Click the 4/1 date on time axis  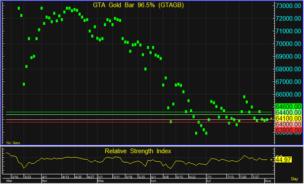pos(44,177)
